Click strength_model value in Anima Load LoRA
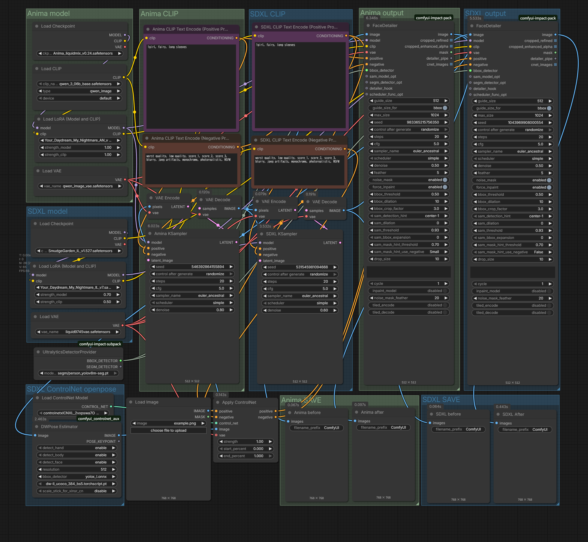This screenshot has width=588, height=542. (108, 147)
